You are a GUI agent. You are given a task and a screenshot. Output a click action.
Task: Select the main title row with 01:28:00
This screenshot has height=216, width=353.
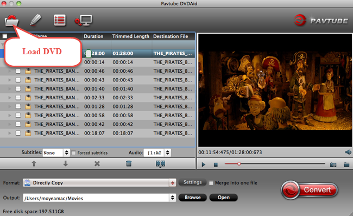[x=97, y=53]
